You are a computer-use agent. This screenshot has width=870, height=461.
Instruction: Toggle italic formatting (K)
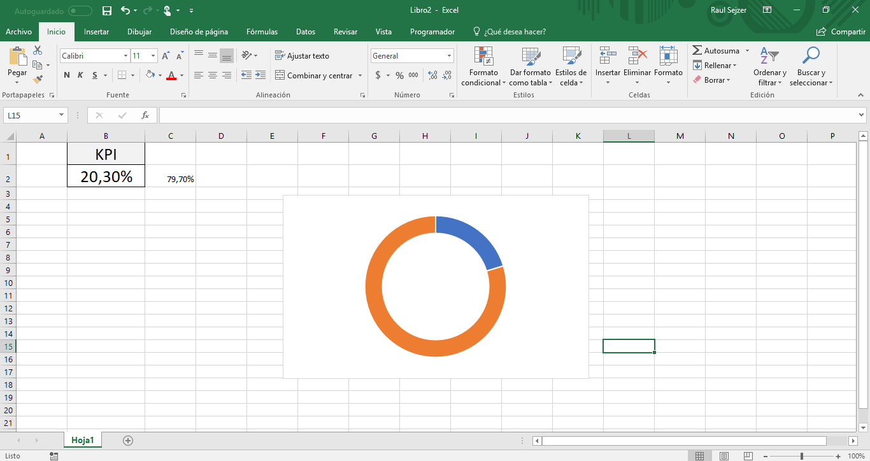point(80,75)
